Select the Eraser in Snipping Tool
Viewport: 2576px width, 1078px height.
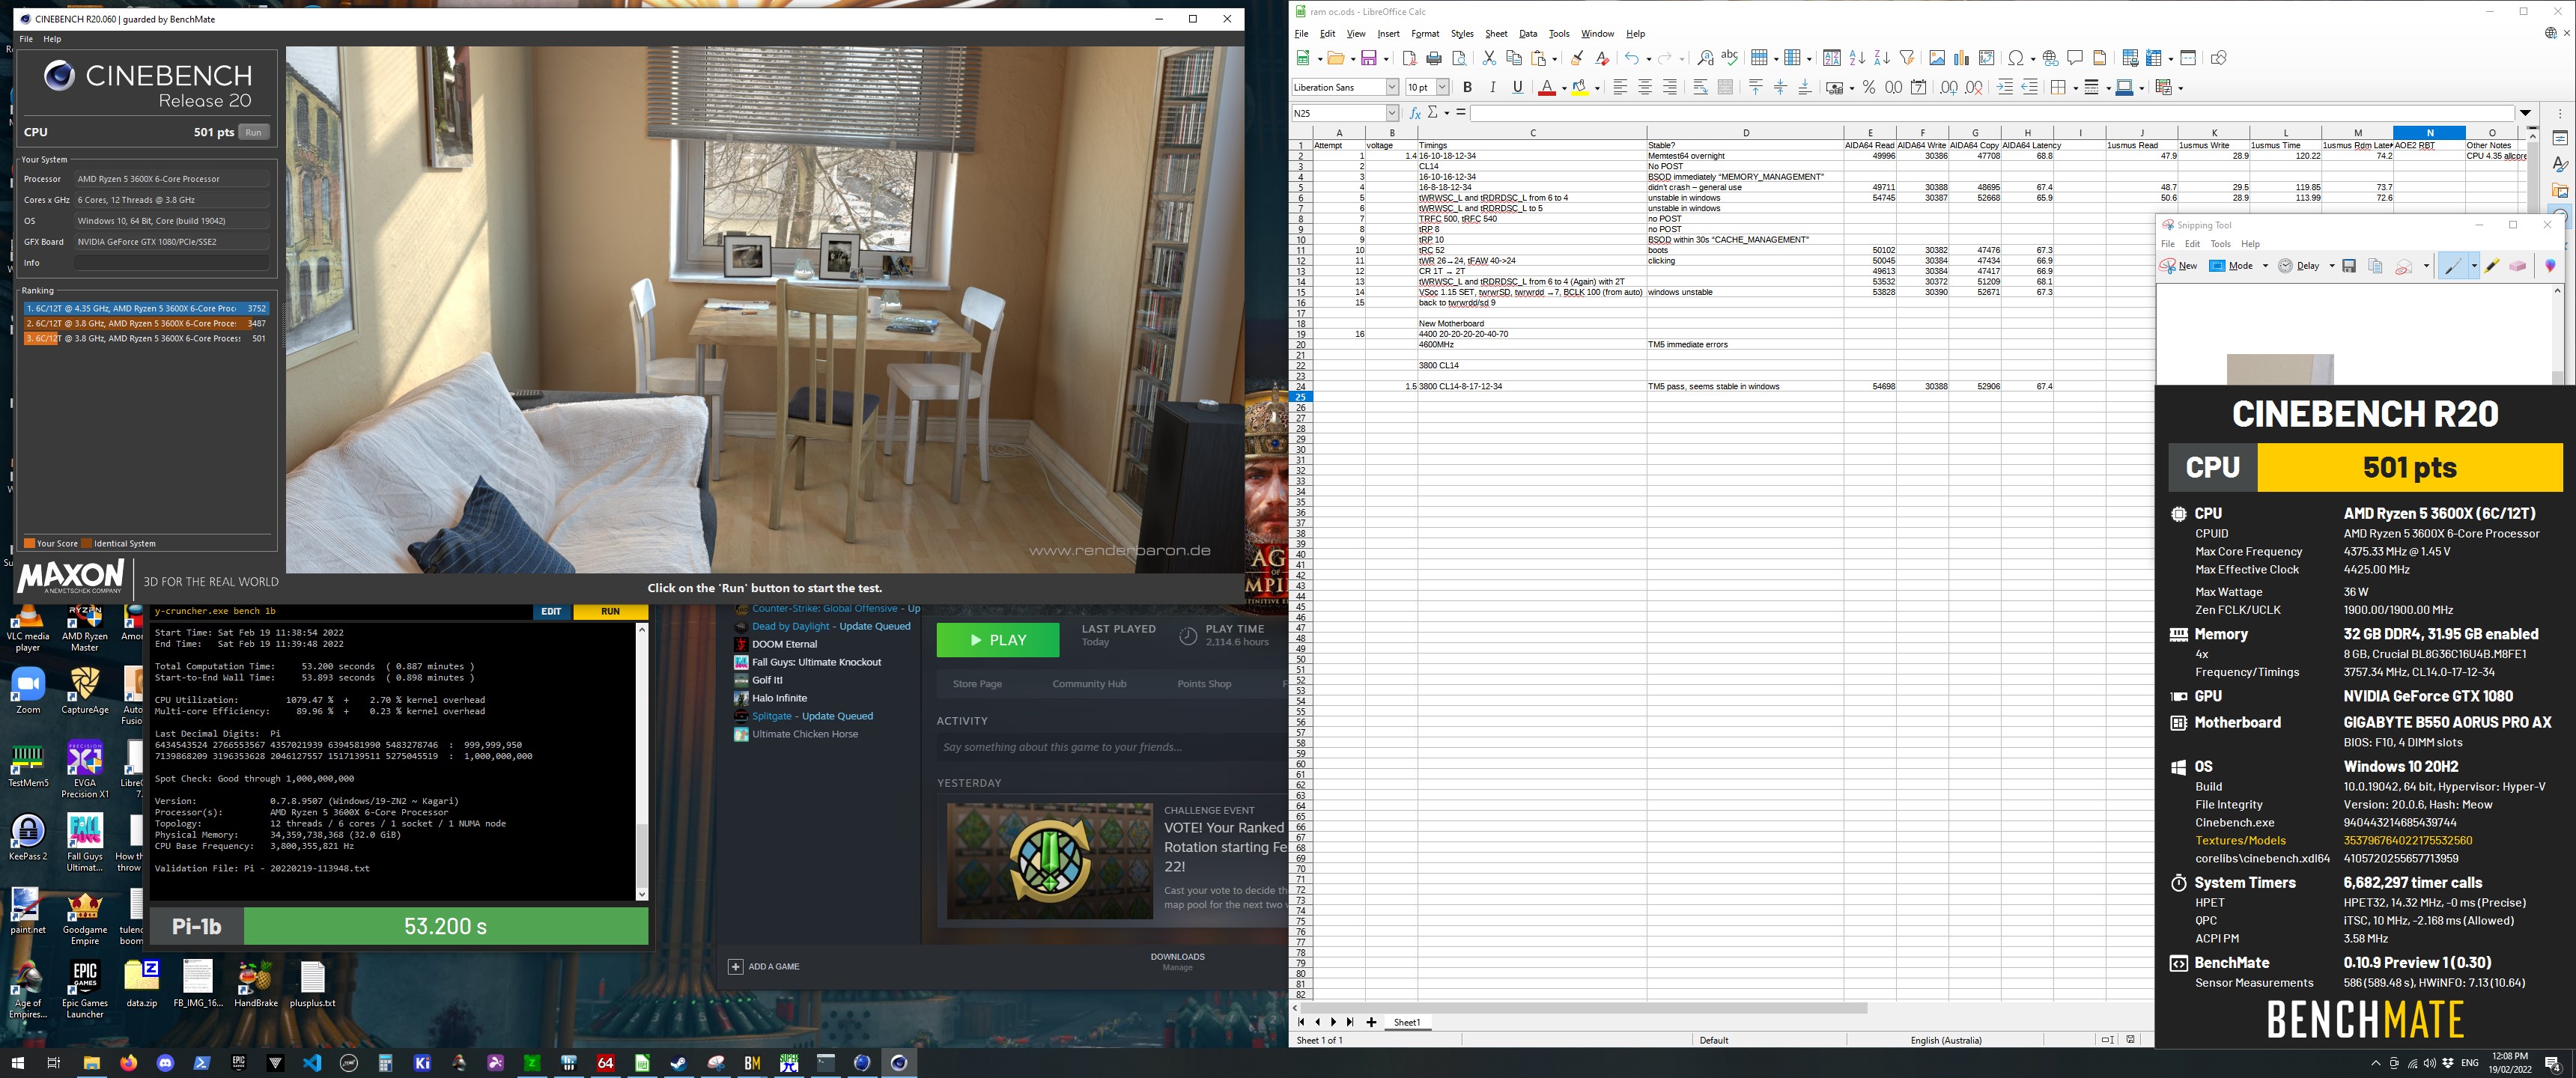(2517, 266)
